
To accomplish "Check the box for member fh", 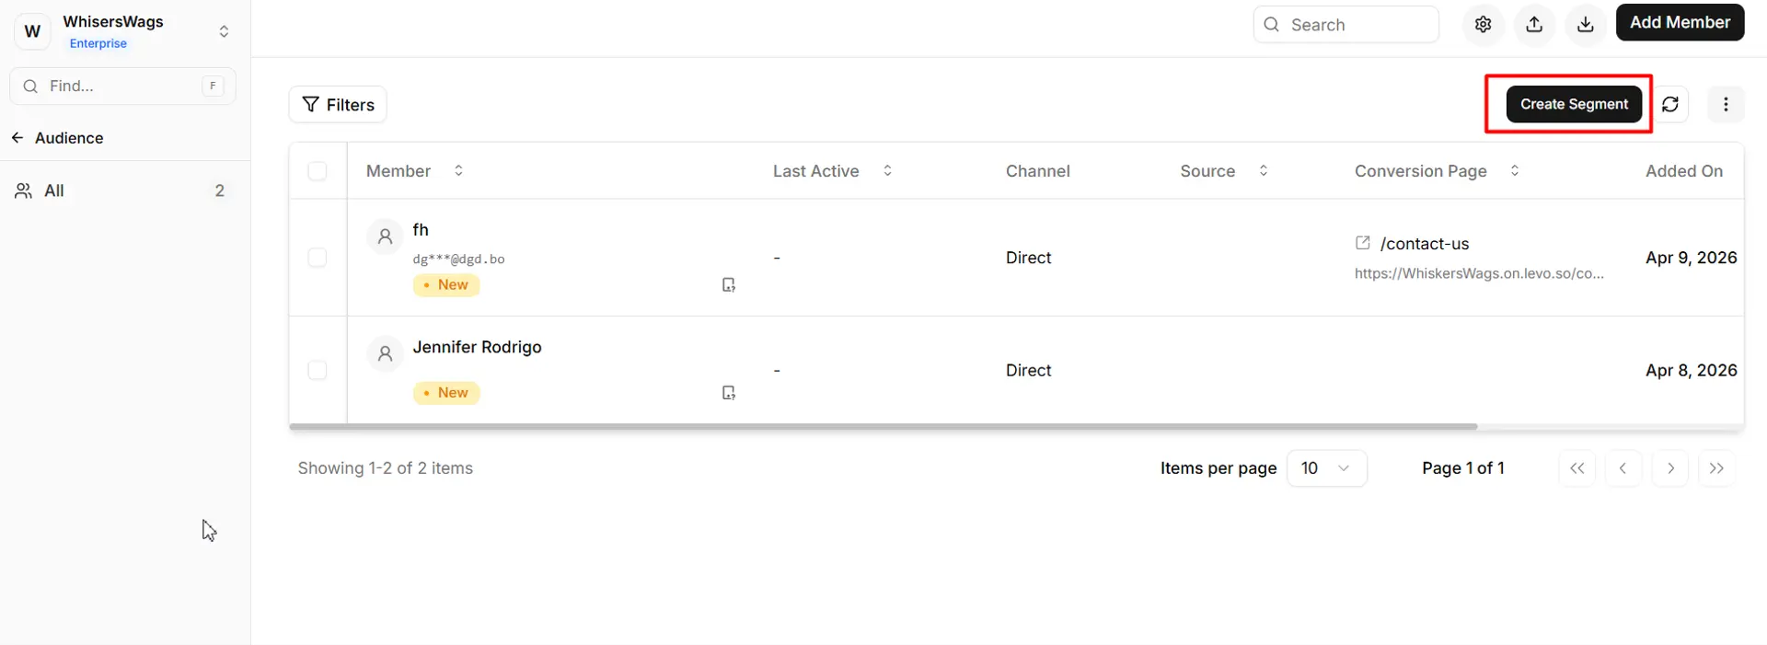I will [318, 258].
